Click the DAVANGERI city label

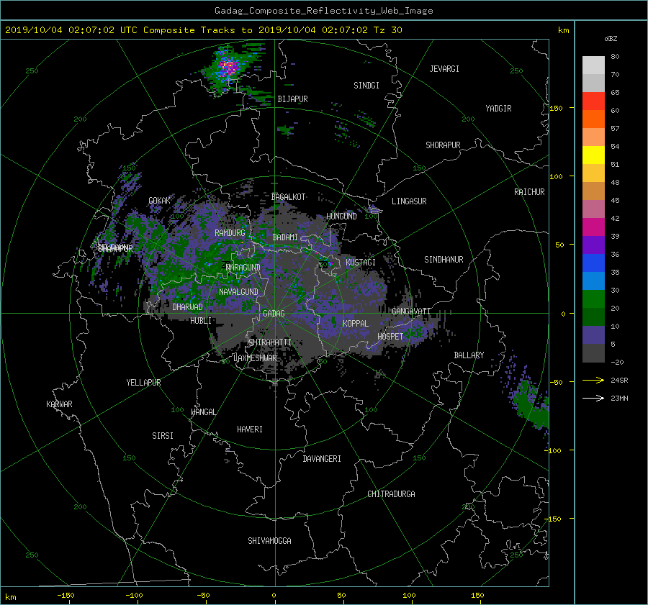322,459
